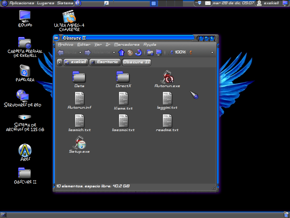
Task: Jump to Escritorio in the path bar
Action: pyautogui.click(x=105, y=62)
